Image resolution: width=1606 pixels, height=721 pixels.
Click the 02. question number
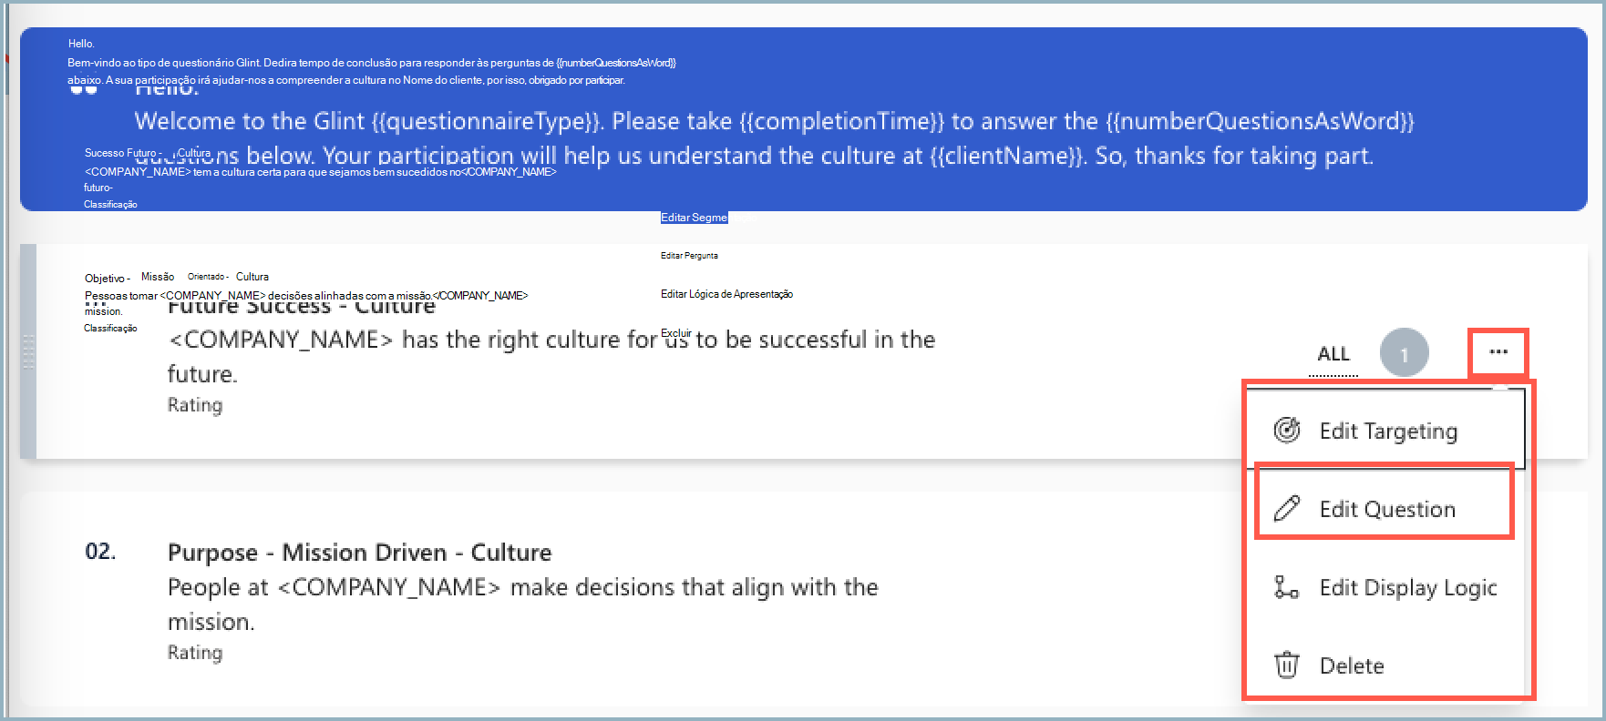pyautogui.click(x=100, y=552)
